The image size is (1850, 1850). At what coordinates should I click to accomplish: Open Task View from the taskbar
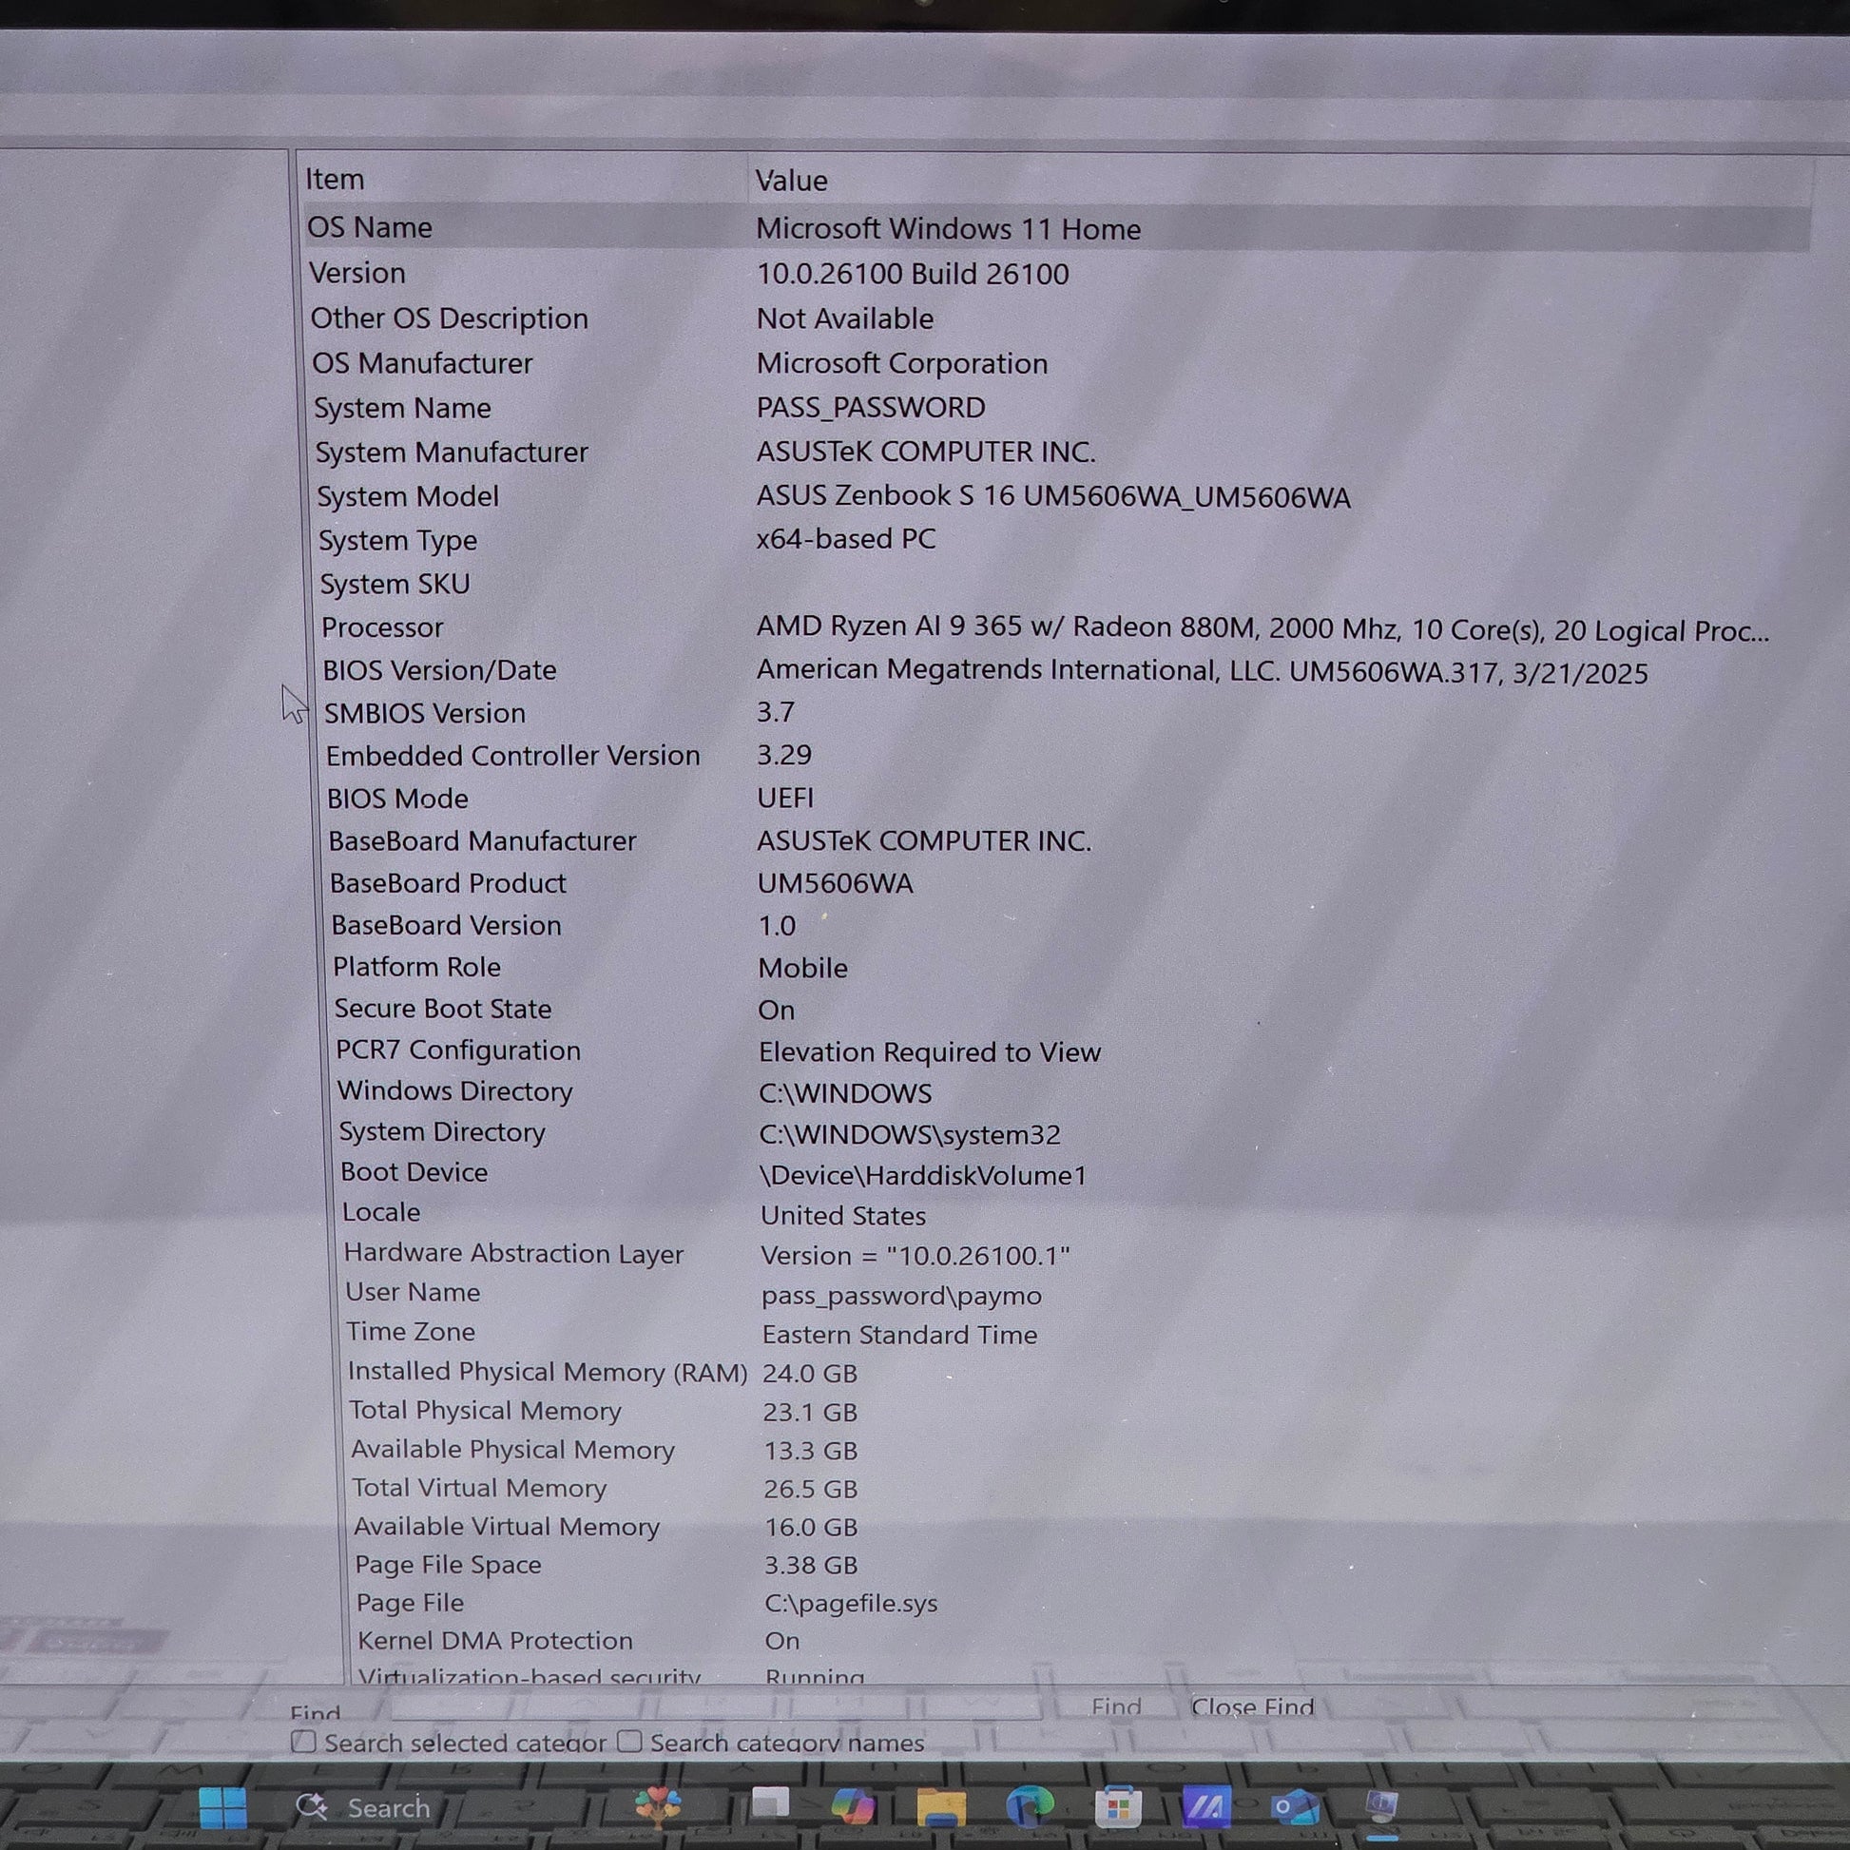pyautogui.click(x=770, y=1805)
